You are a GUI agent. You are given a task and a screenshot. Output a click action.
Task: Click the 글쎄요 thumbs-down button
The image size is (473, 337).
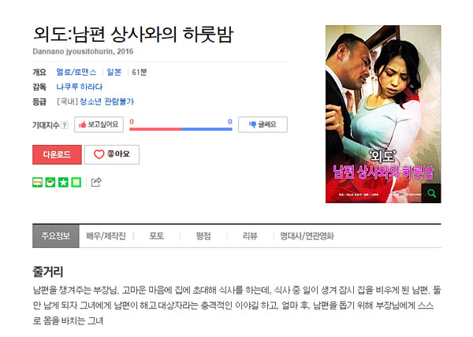[x=263, y=124]
